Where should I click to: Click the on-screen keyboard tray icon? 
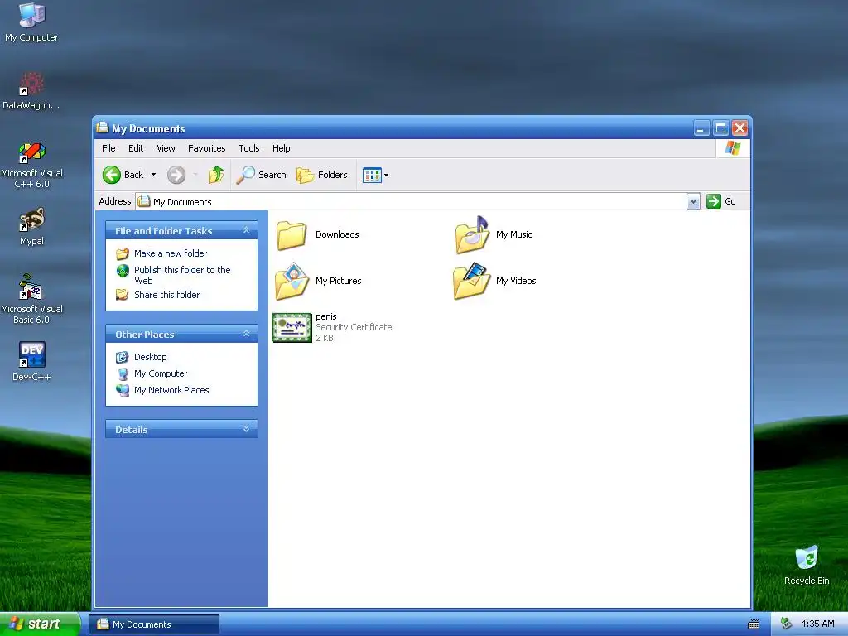[x=753, y=624]
